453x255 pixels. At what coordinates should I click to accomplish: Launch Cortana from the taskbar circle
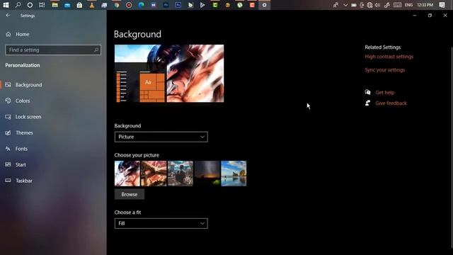(x=30, y=5)
